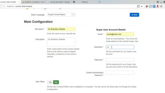Viewport: 165px width, 93px height.
Task: Switch to the Settings tab
Action: click(85, 2)
